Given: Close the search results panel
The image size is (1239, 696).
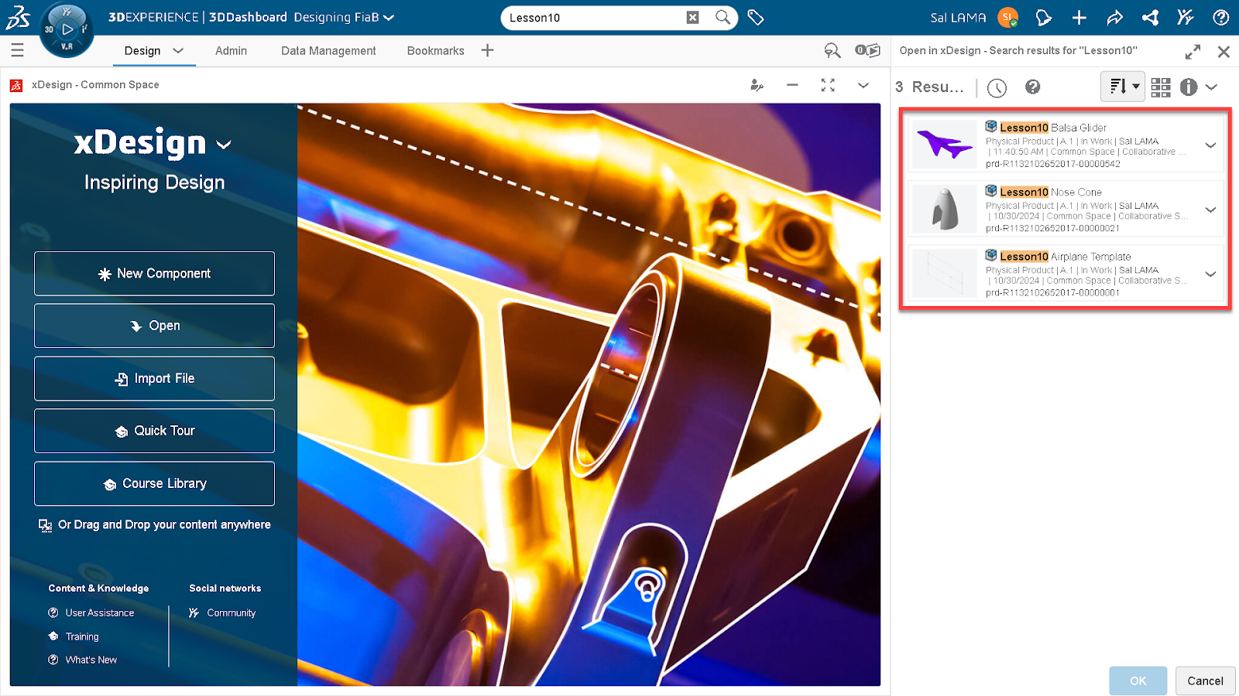Looking at the screenshot, I should point(1224,52).
